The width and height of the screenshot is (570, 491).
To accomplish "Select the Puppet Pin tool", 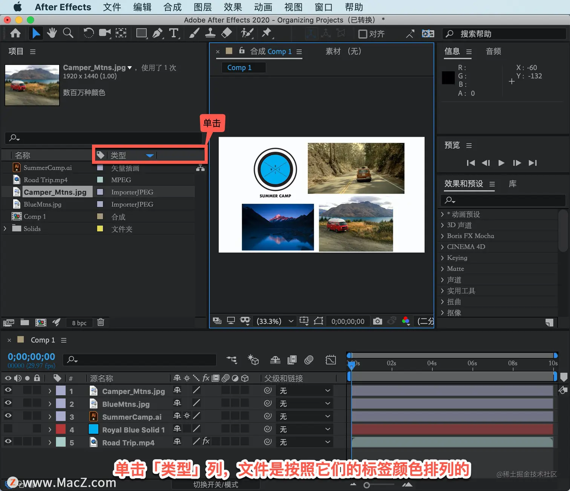I will pos(267,33).
